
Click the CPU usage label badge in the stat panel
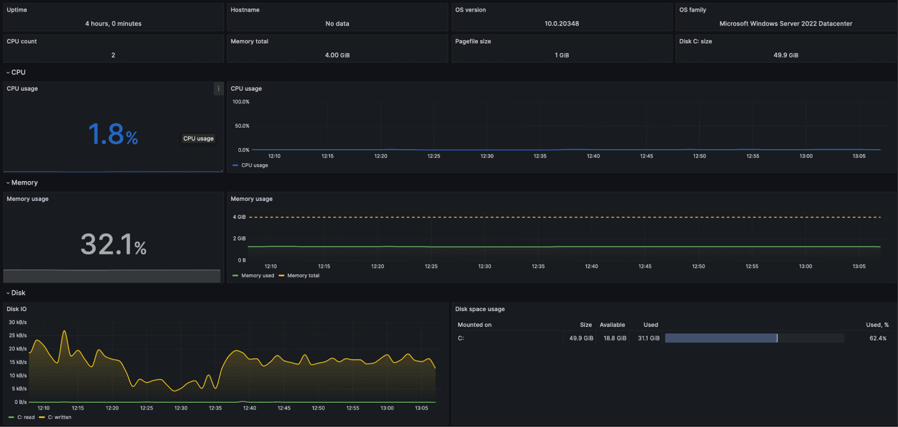198,138
